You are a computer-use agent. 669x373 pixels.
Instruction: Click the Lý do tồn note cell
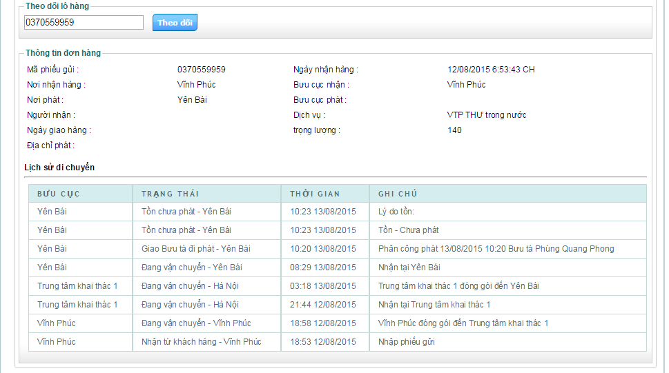click(400, 212)
